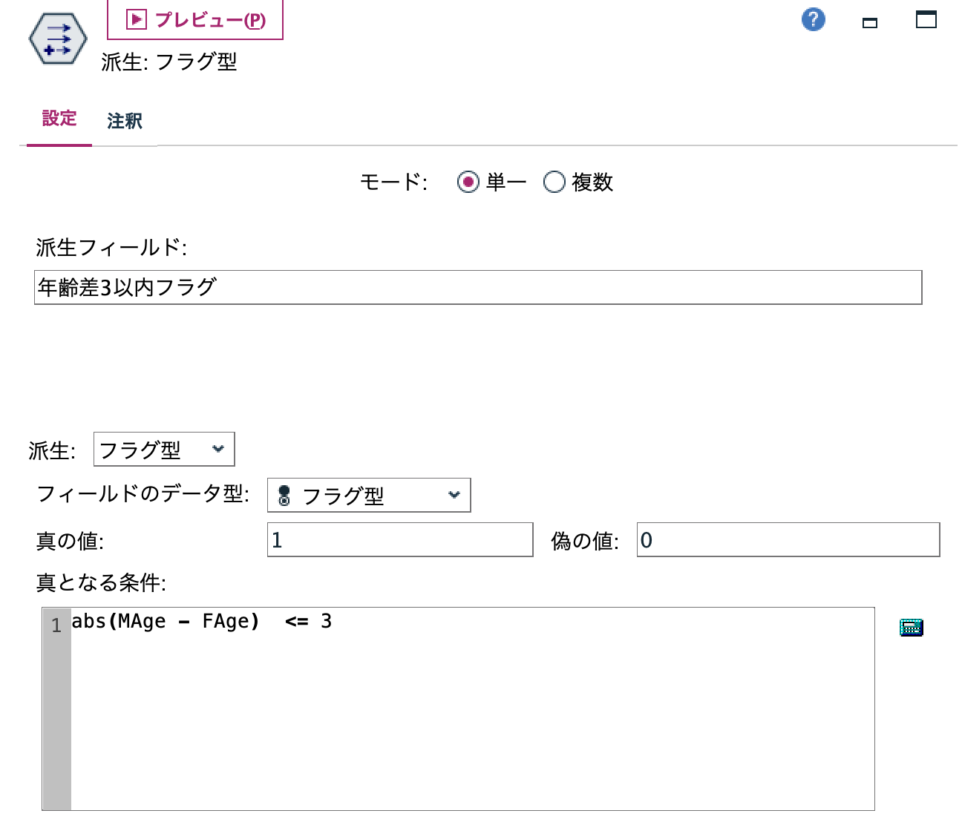Click the restore-down window icon top right
This screenshot has width=962, height=825.
870,22
